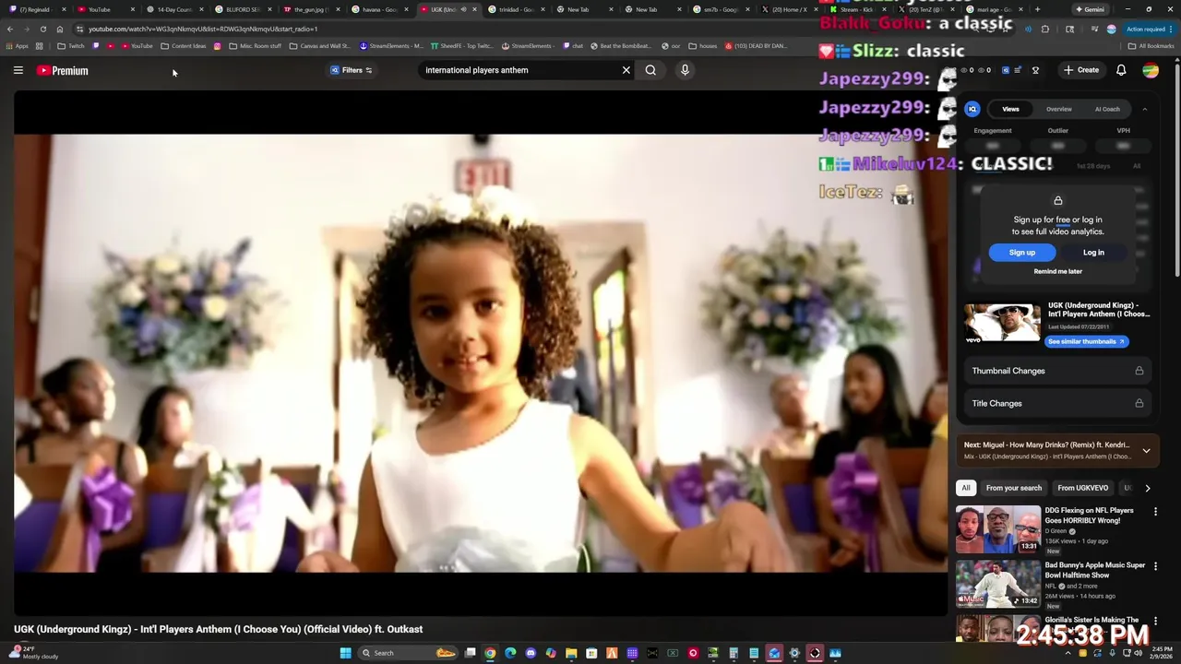Viewport: 1181px width, 664px height.
Task: Open Discord from the Windows taskbar
Action: (531, 653)
